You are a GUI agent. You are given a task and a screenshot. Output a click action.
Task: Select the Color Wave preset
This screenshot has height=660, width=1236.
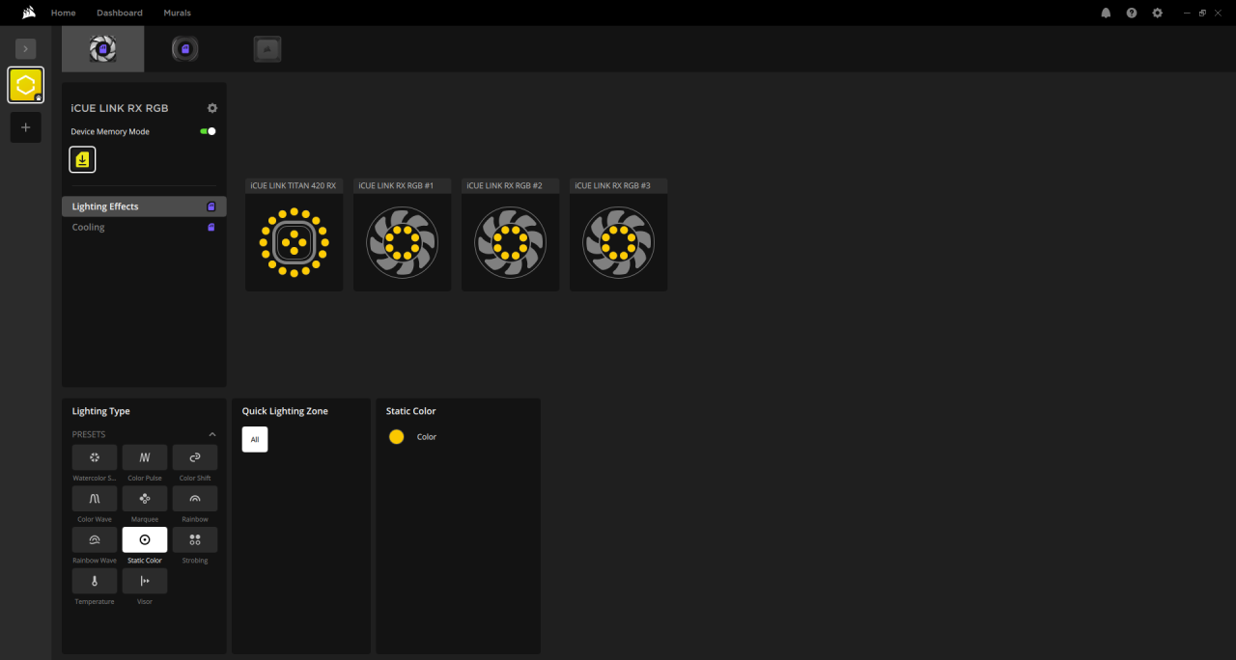[94, 498]
